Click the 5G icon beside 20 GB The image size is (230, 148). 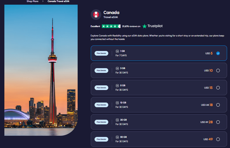pyautogui.click(x=117, y=120)
